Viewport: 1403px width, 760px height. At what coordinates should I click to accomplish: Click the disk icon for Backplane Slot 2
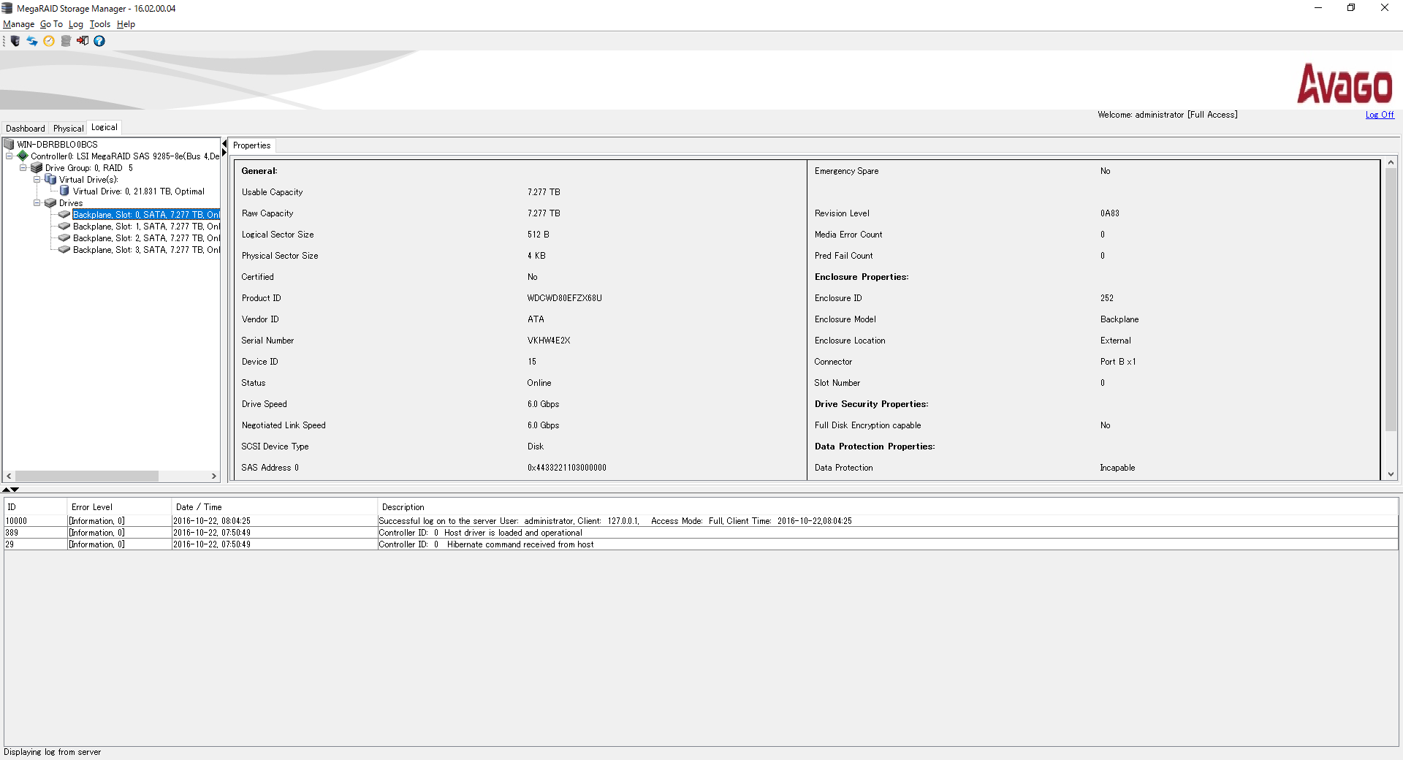point(64,237)
